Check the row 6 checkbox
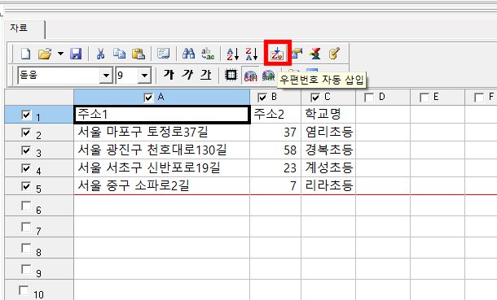The image size is (497, 300). pyautogui.click(x=26, y=207)
